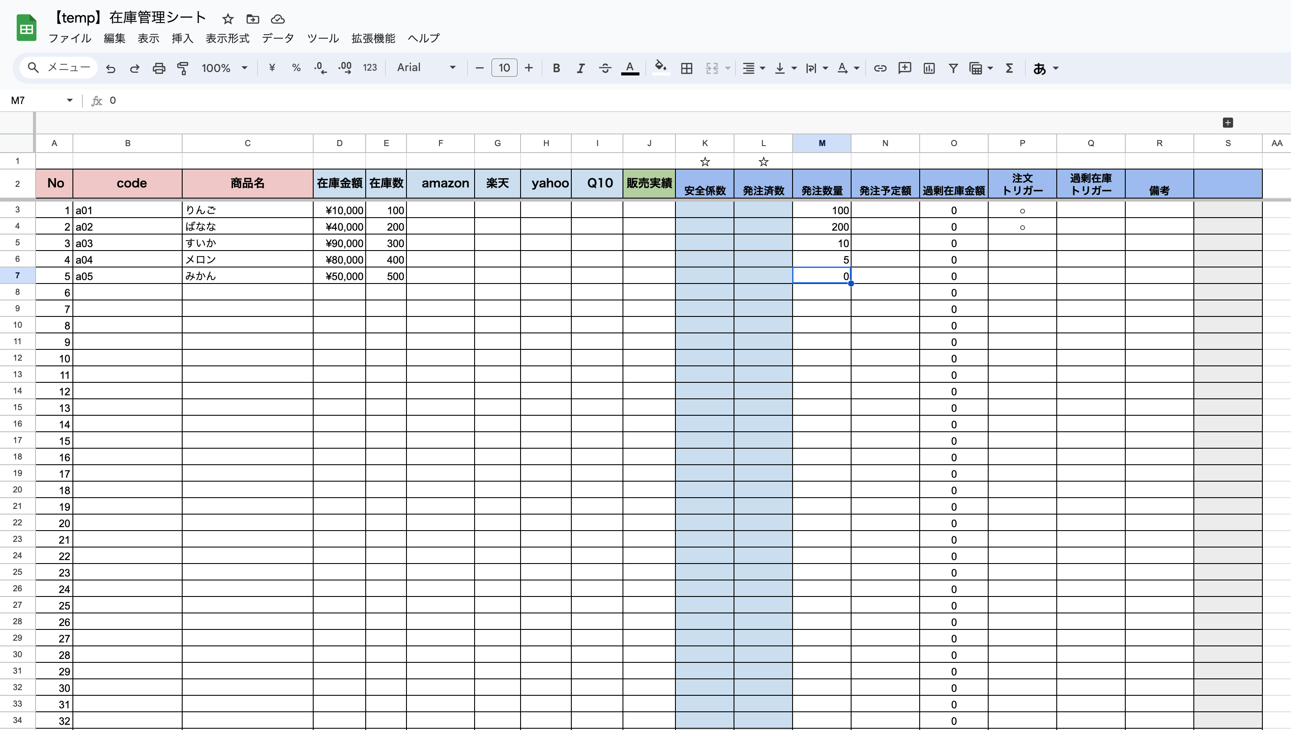Open the 拡張機能 menu
The width and height of the screenshot is (1291, 730).
[x=373, y=39]
